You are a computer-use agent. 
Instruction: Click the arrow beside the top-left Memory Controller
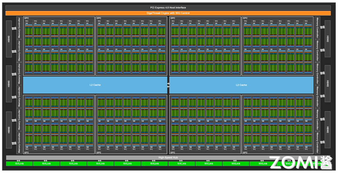click(x=14, y=28)
